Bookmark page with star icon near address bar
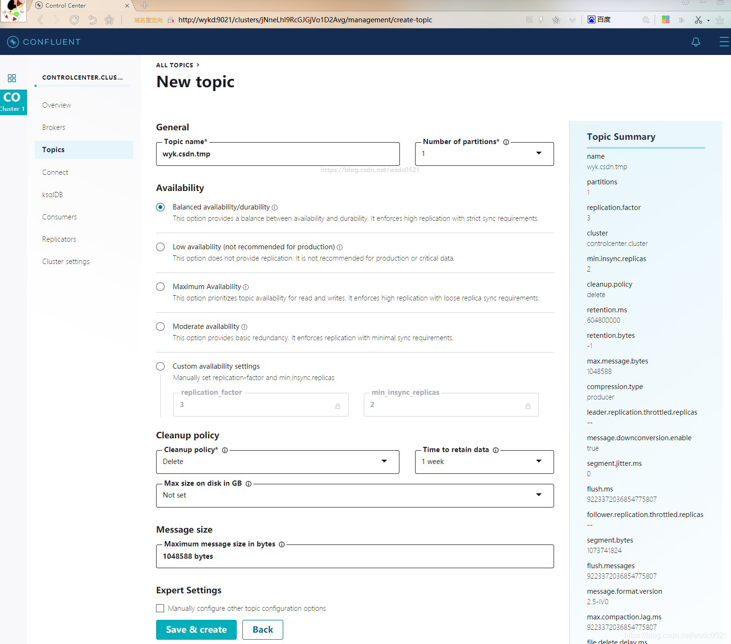The height and width of the screenshot is (644, 731). (x=109, y=20)
